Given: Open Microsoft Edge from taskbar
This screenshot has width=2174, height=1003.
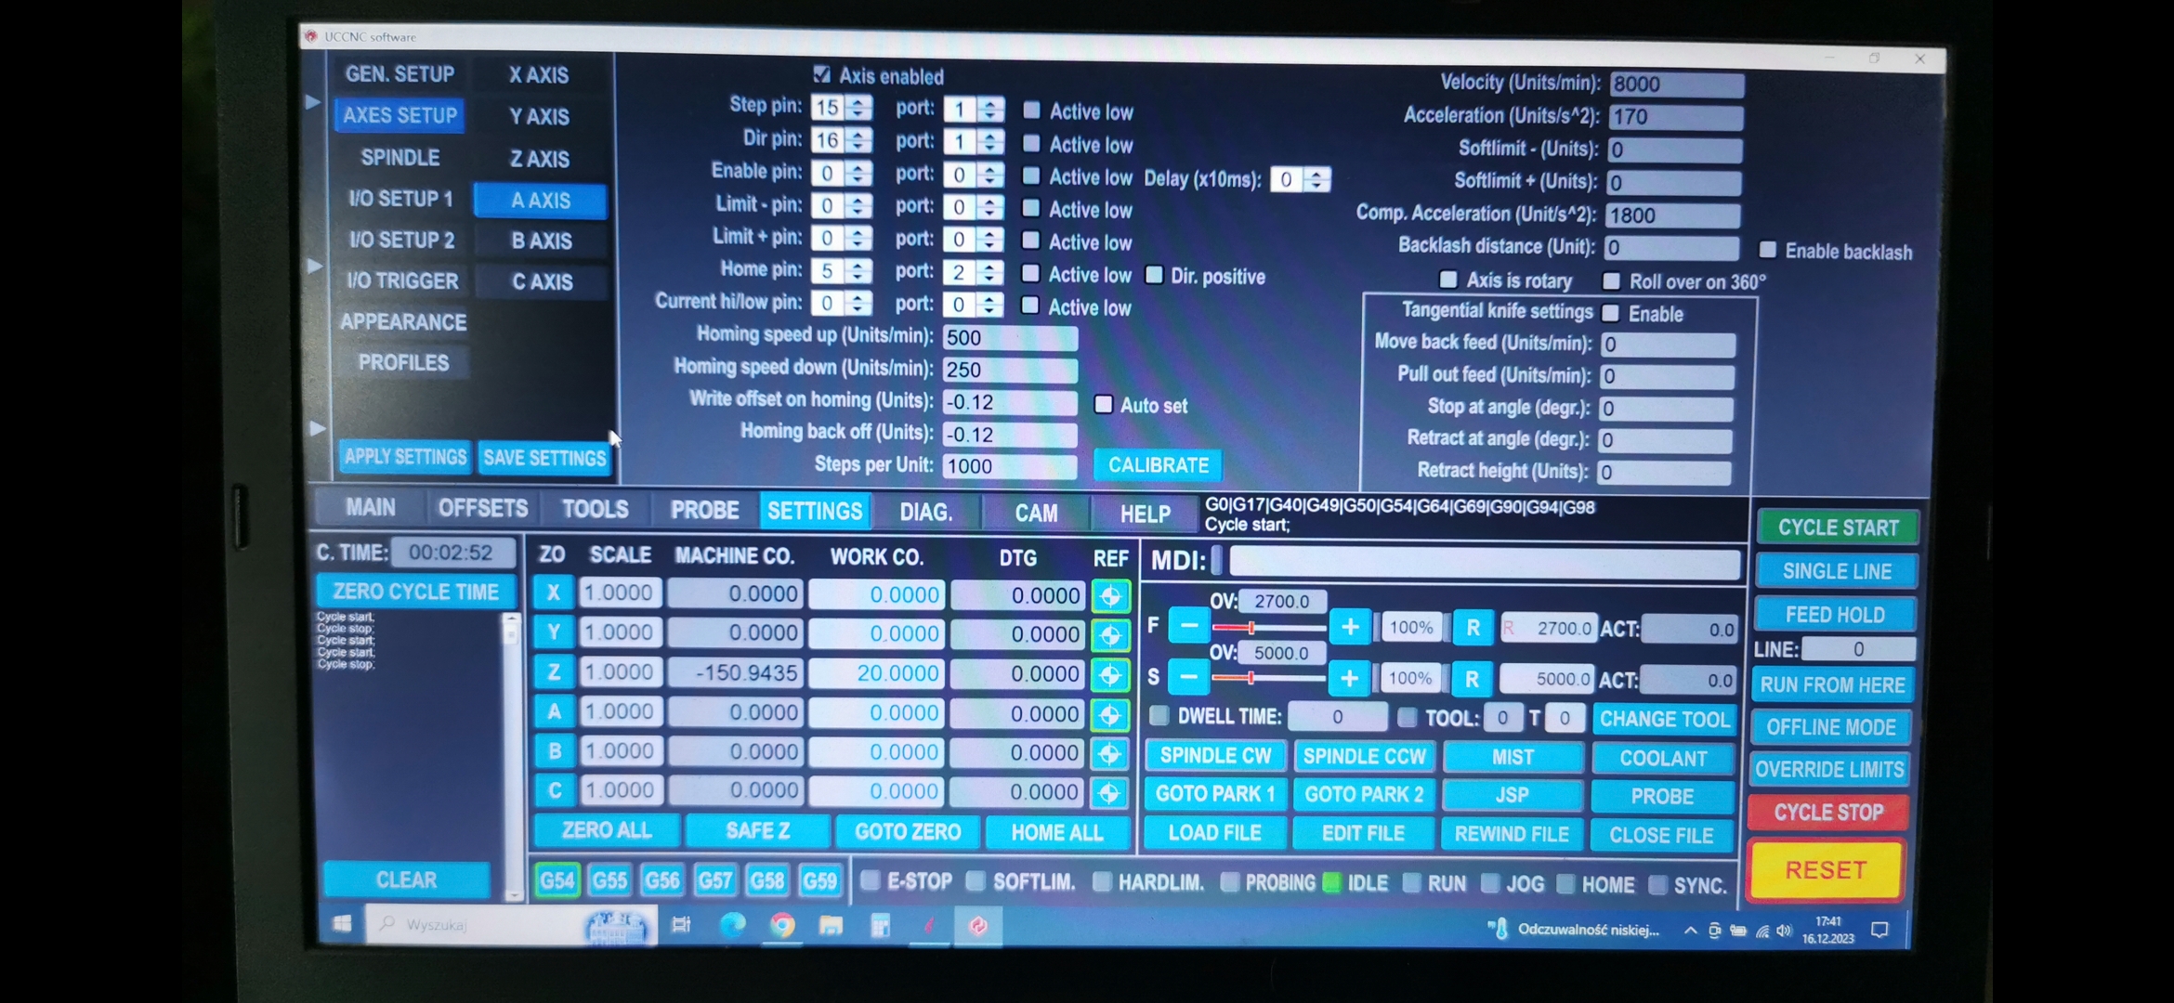Looking at the screenshot, I should [x=732, y=925].
